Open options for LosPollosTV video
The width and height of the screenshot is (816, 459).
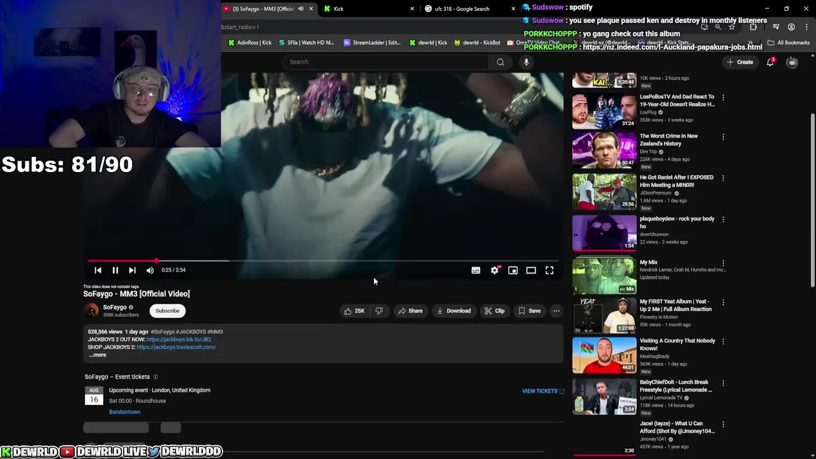[723, 98]
